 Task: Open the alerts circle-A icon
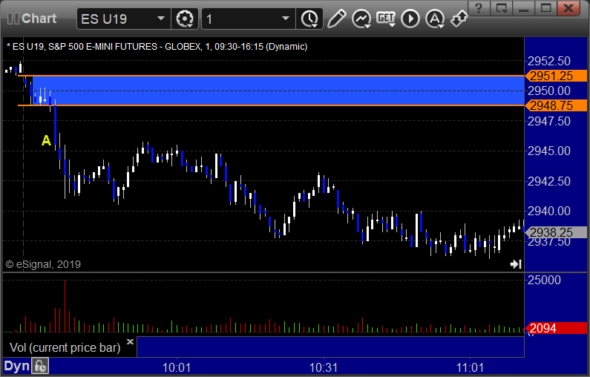435,19
